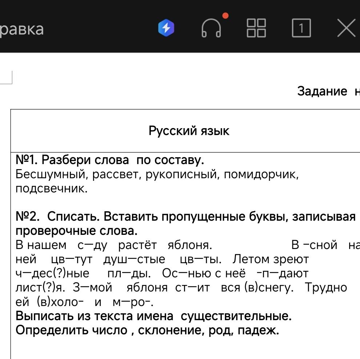Click the word 'подсвечник.'

52,189
